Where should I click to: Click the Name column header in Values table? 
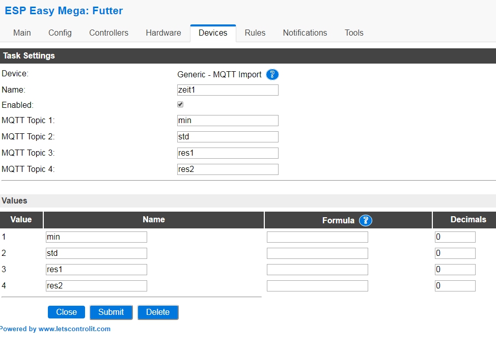(x=154, y=220)
